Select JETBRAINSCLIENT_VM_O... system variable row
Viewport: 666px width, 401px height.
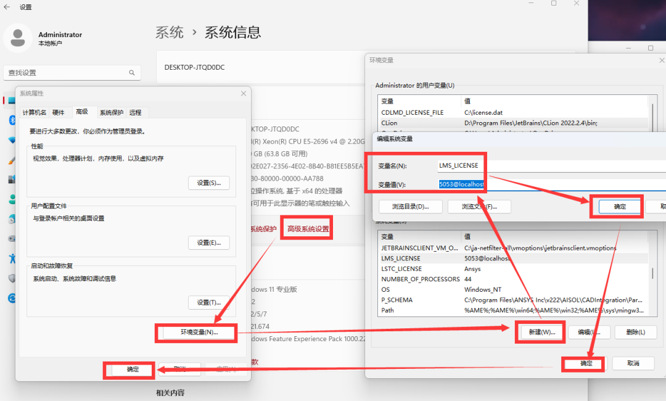point(512,248)
